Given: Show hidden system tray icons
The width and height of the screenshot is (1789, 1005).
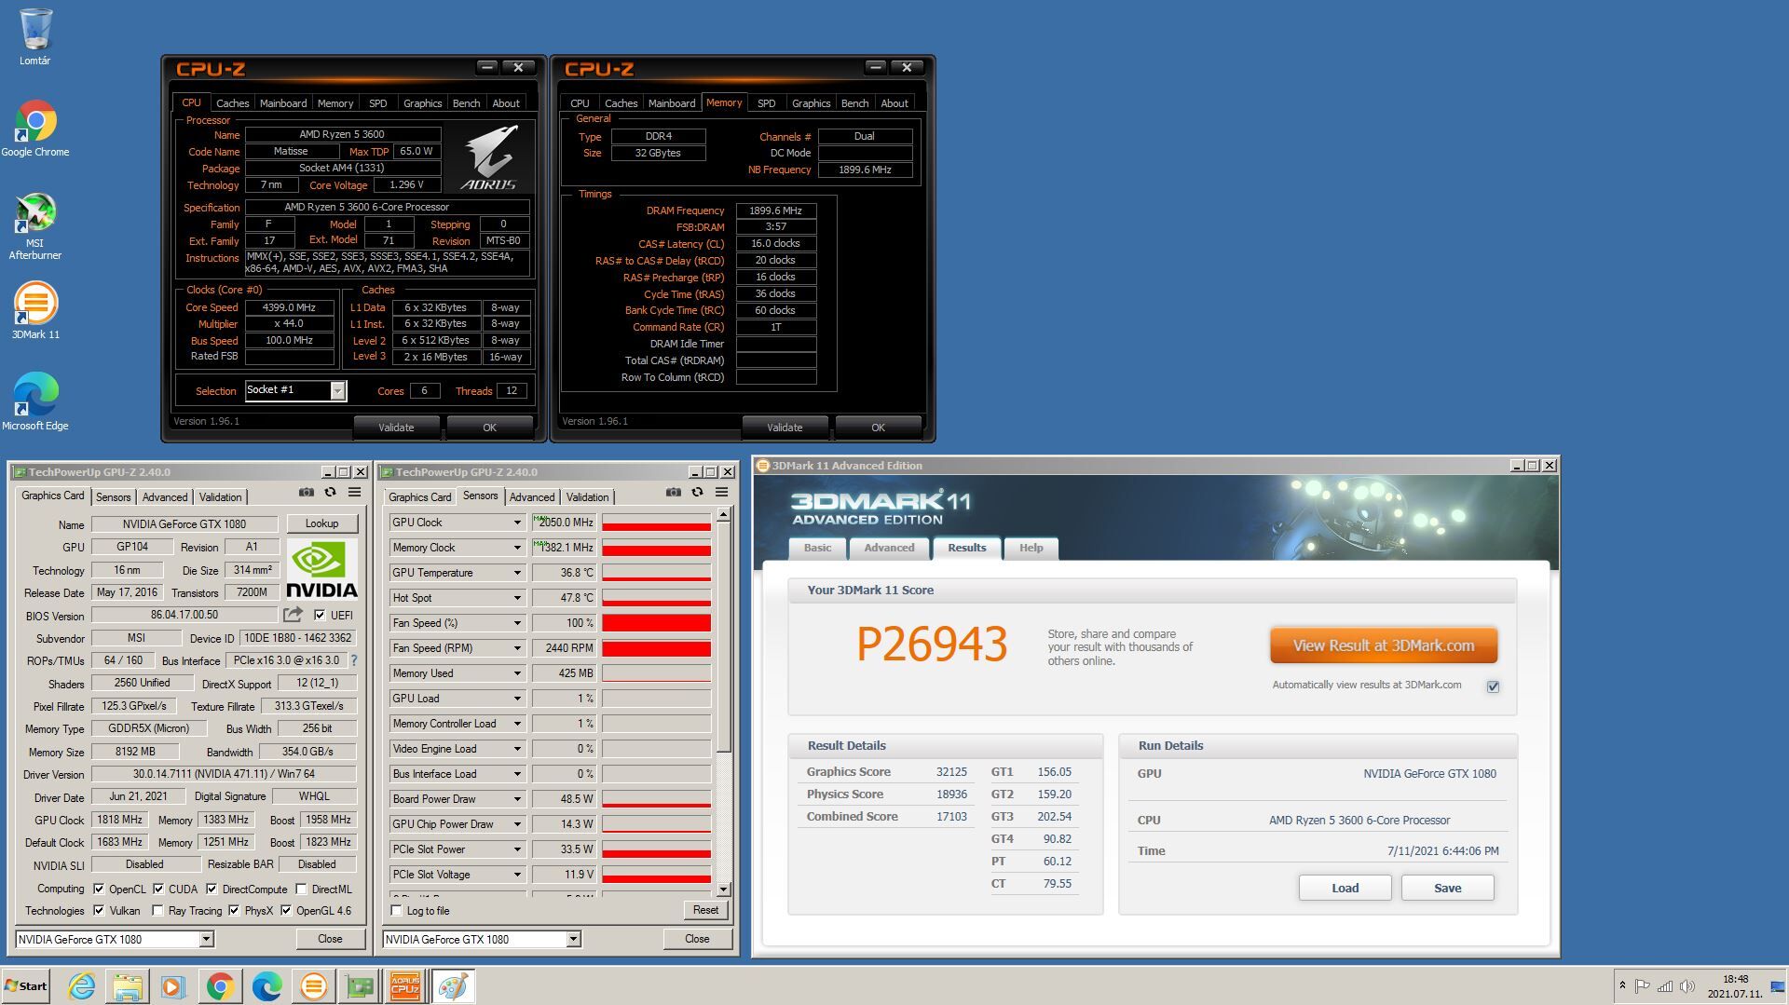Looking at the screenshot, I should coord(1622,985).
